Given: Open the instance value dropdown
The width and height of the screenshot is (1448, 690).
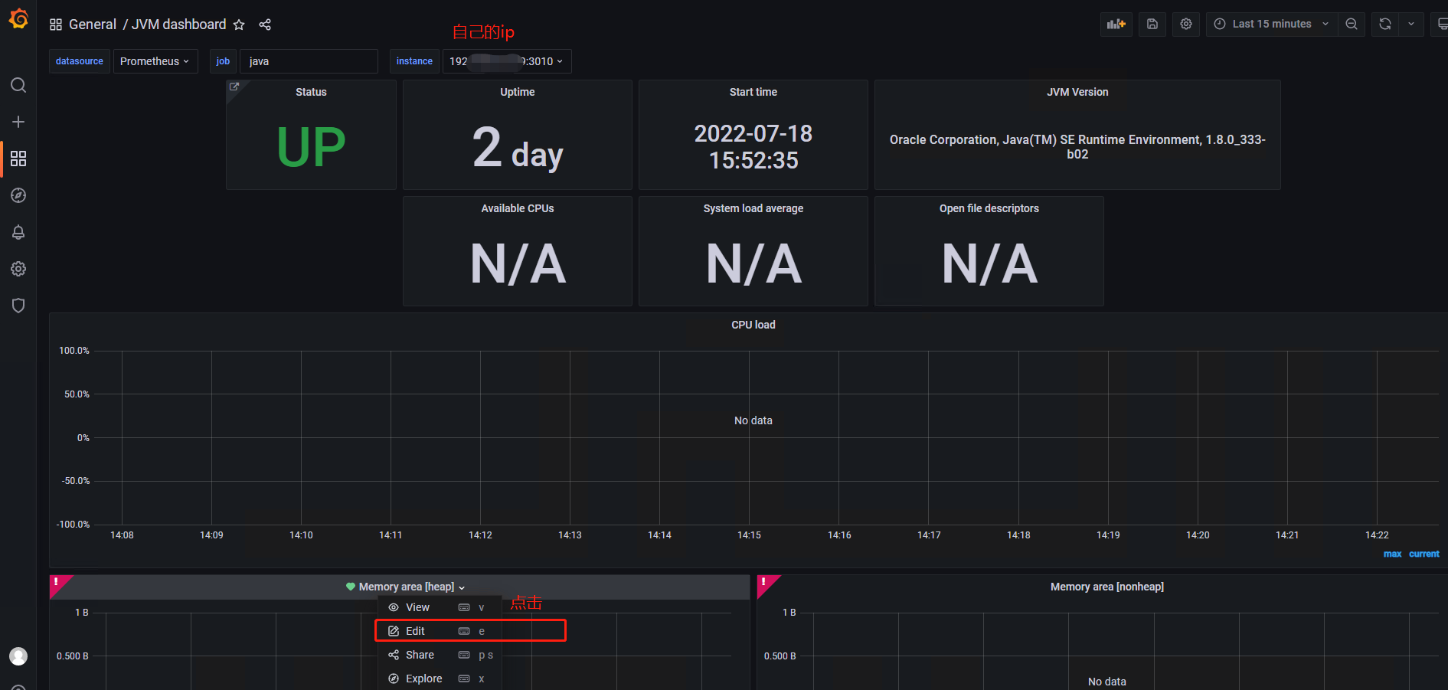Looking at the screenshot, I should coord(507,61).
